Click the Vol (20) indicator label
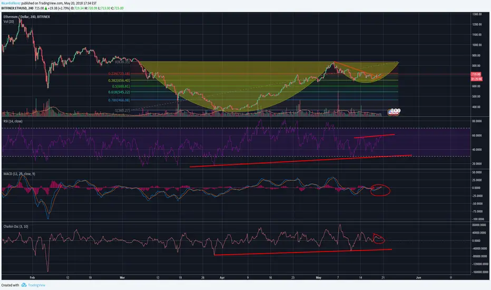This screenshot has width=491, height=290. click(9, 21)
